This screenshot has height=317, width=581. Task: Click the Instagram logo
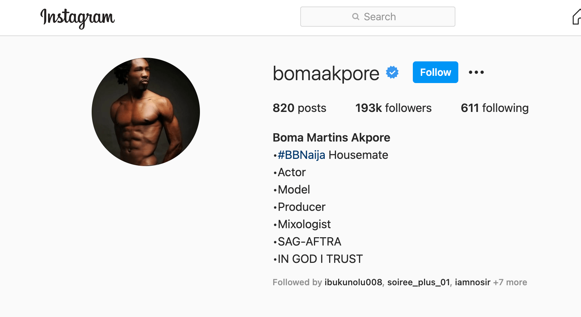(78, 18)
